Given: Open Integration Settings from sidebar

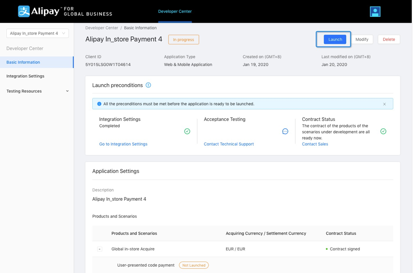Looking at the screenshot, I should [x=25, y=76].
